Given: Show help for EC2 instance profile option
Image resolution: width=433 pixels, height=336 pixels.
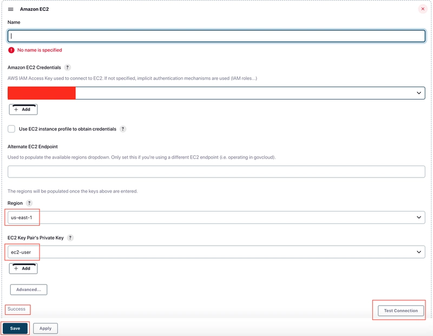Looking at the screenshot, I should tap(123, 129).
